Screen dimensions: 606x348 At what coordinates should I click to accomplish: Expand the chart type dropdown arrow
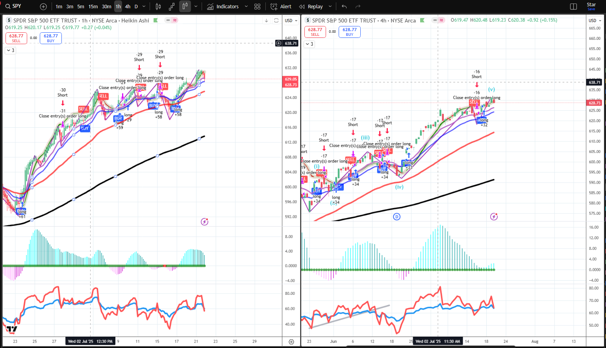tap(196, 7)
